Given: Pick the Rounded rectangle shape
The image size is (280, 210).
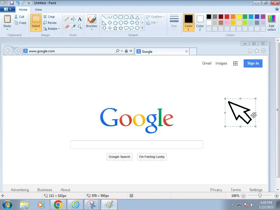Looking at the screenshot, I should [x=126, y=17].
